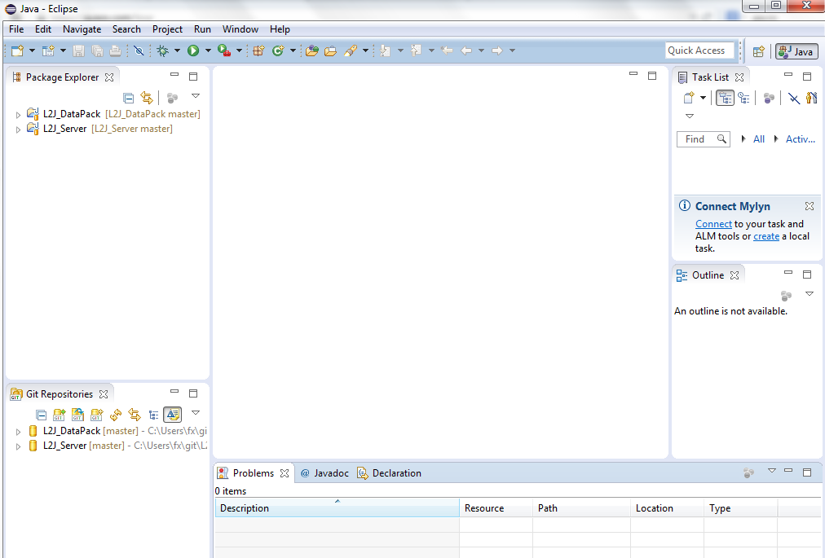
Task: Click the Last Edit Location arrow
Action: 447,51
